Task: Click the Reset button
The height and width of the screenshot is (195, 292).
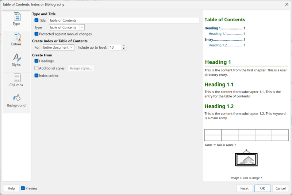Action: point(244,188)
